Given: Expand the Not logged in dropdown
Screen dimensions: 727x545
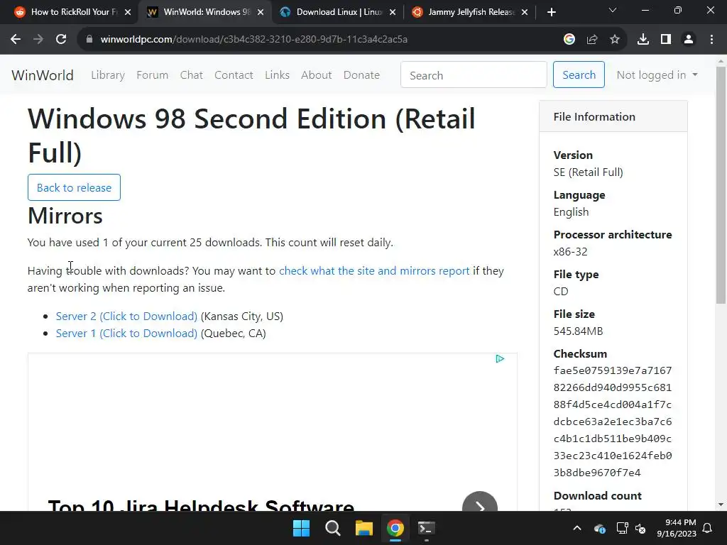Looking at the screenshot, I should pyautogui.click(x=657, y=75).
